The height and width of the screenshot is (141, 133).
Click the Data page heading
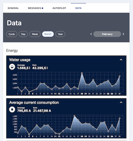pyautogui.click(x=14, y=23)
